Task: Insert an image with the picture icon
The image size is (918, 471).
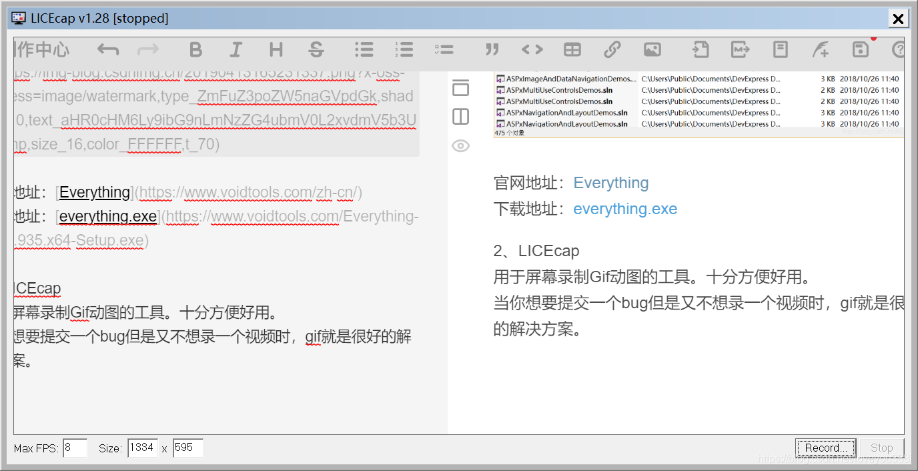Action: pyautogui.click(x=652, y=49)
